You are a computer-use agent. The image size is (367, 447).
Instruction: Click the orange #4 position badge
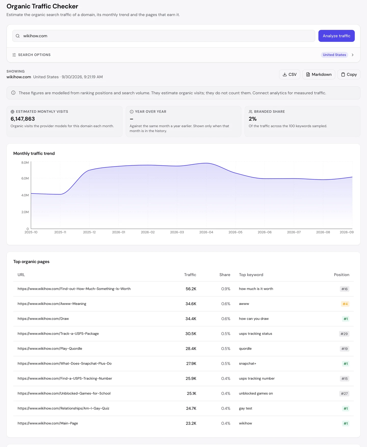tap(345, 304)
